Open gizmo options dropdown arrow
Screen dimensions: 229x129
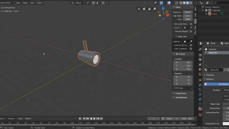(165, 3)
